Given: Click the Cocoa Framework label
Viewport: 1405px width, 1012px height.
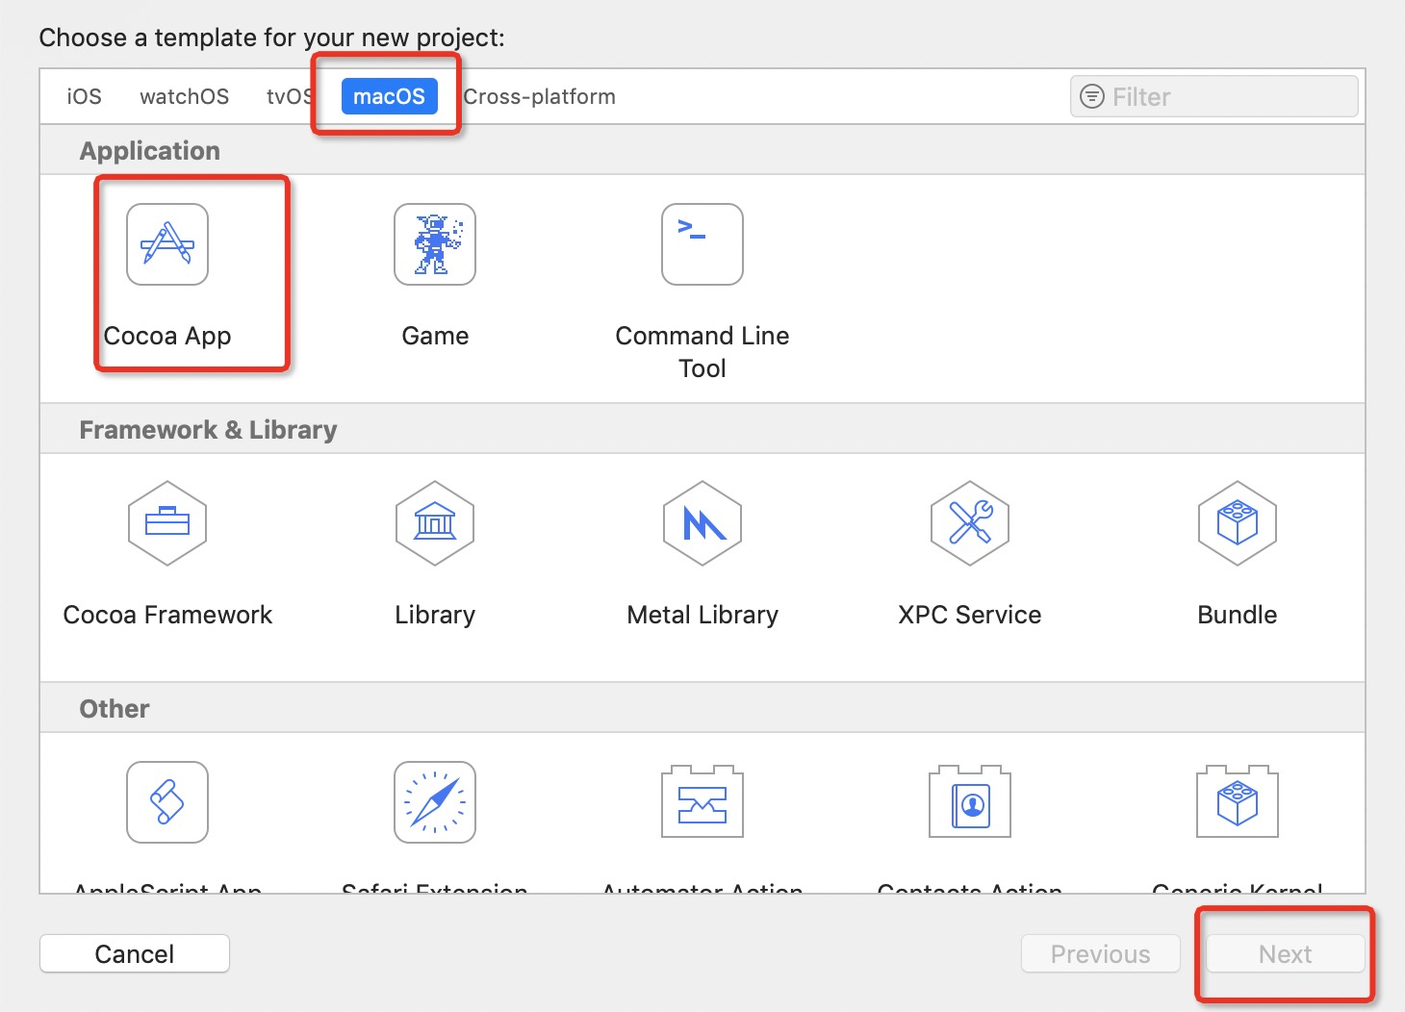Looking at the screenshot, I should [167, 615].
